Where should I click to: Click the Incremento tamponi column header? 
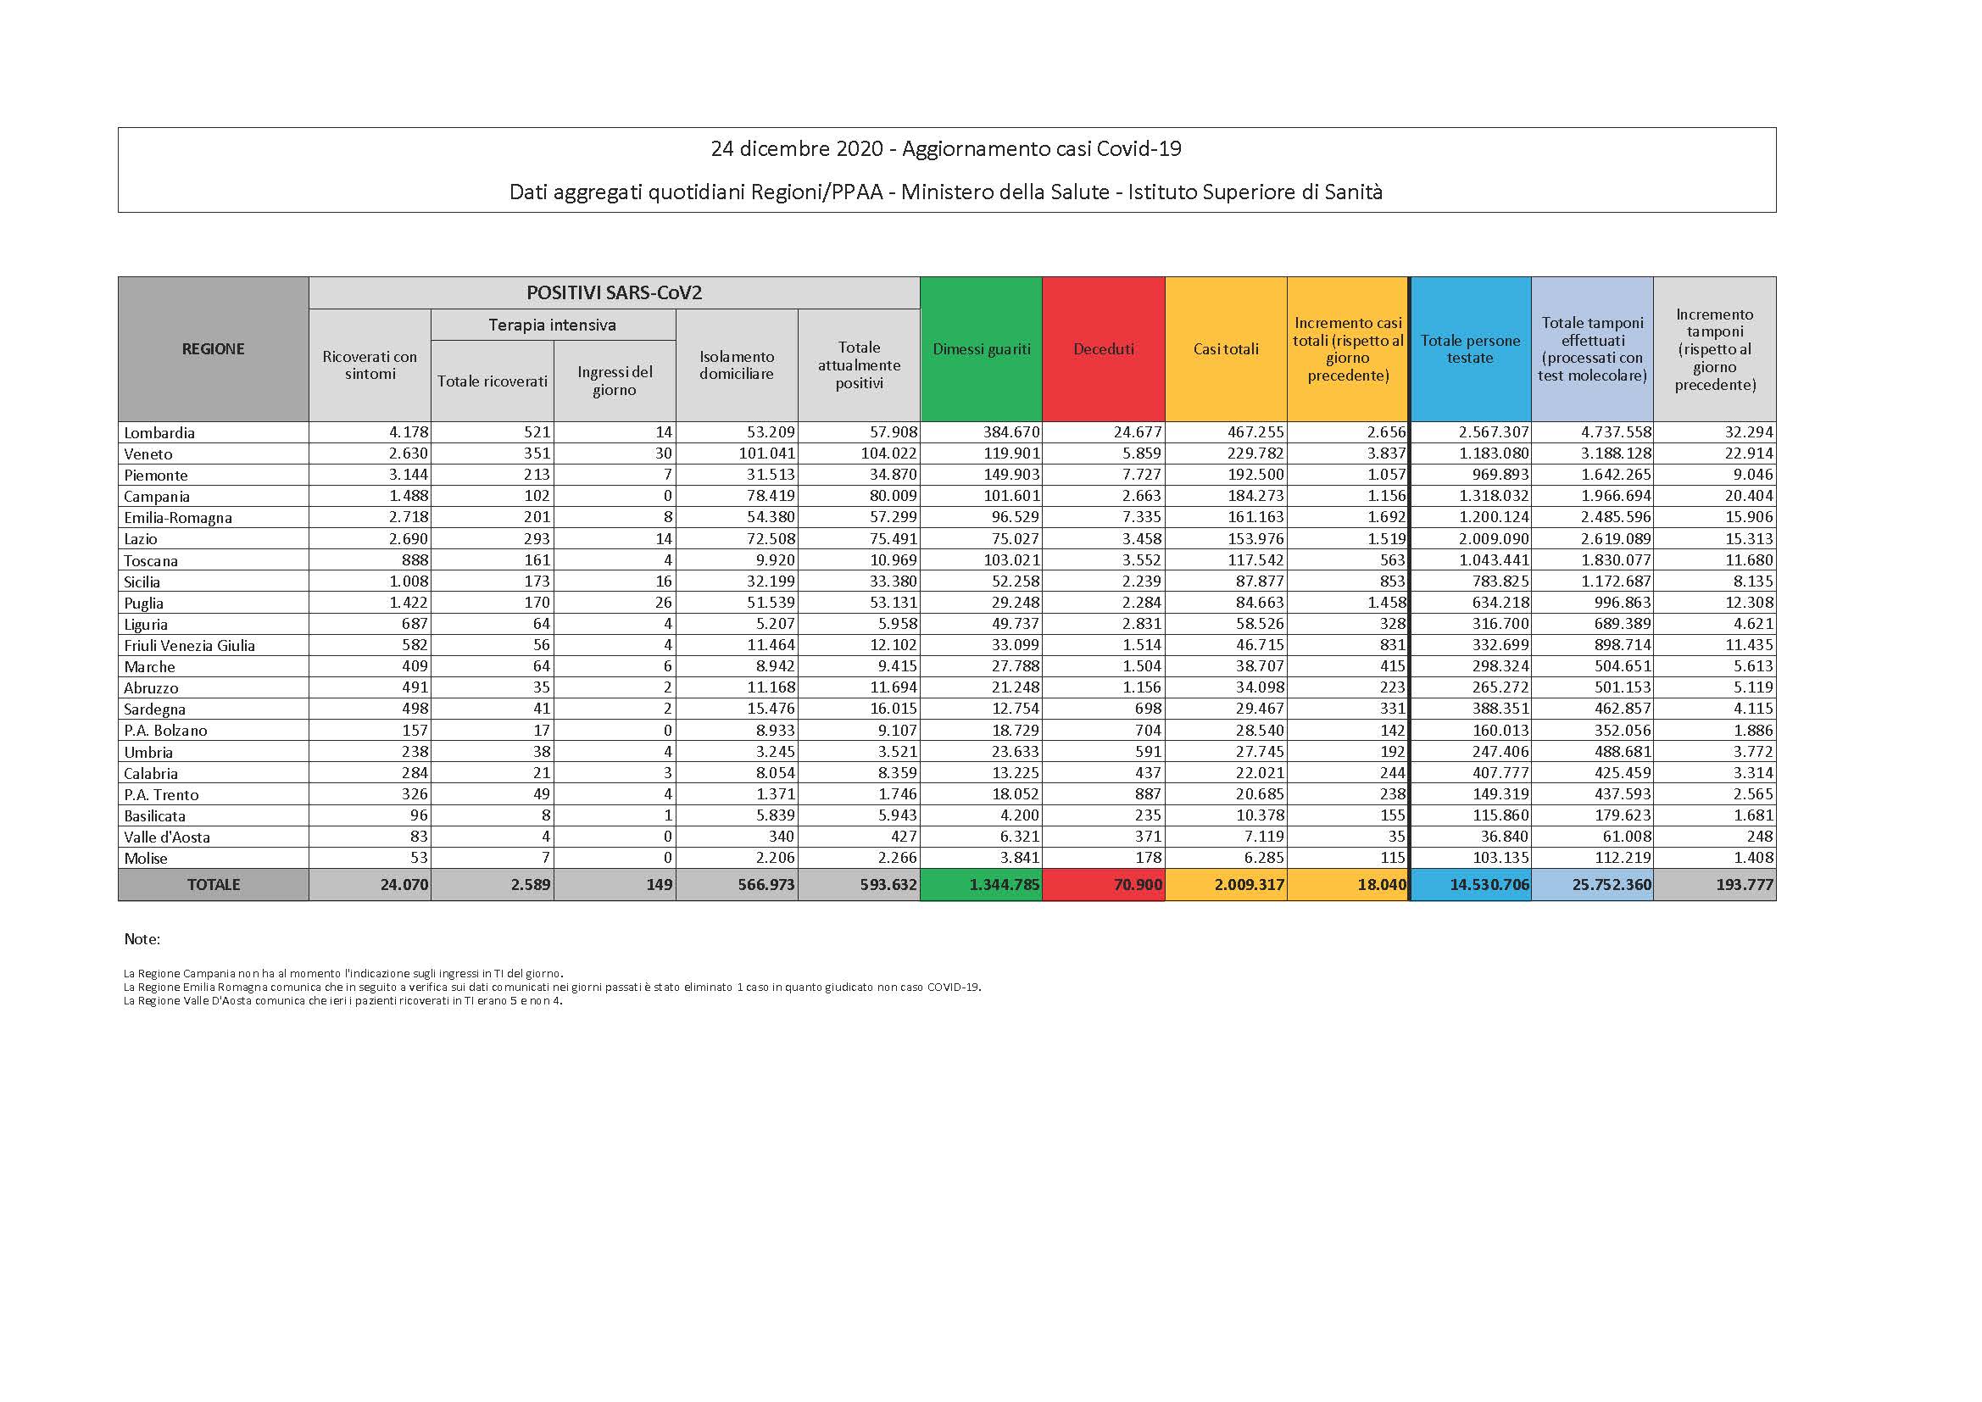click(x=1714, y=348)
